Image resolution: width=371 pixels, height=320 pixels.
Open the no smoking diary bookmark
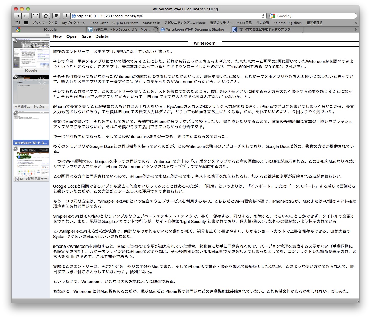(288, 23)
